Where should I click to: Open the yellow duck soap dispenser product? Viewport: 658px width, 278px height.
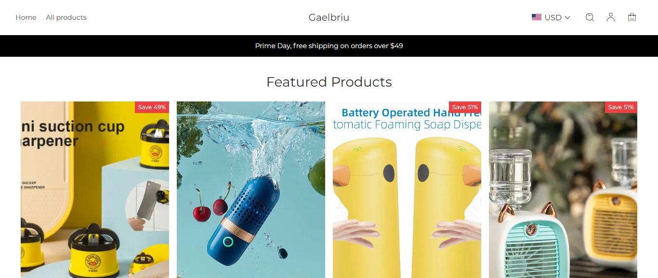[407, 190]
